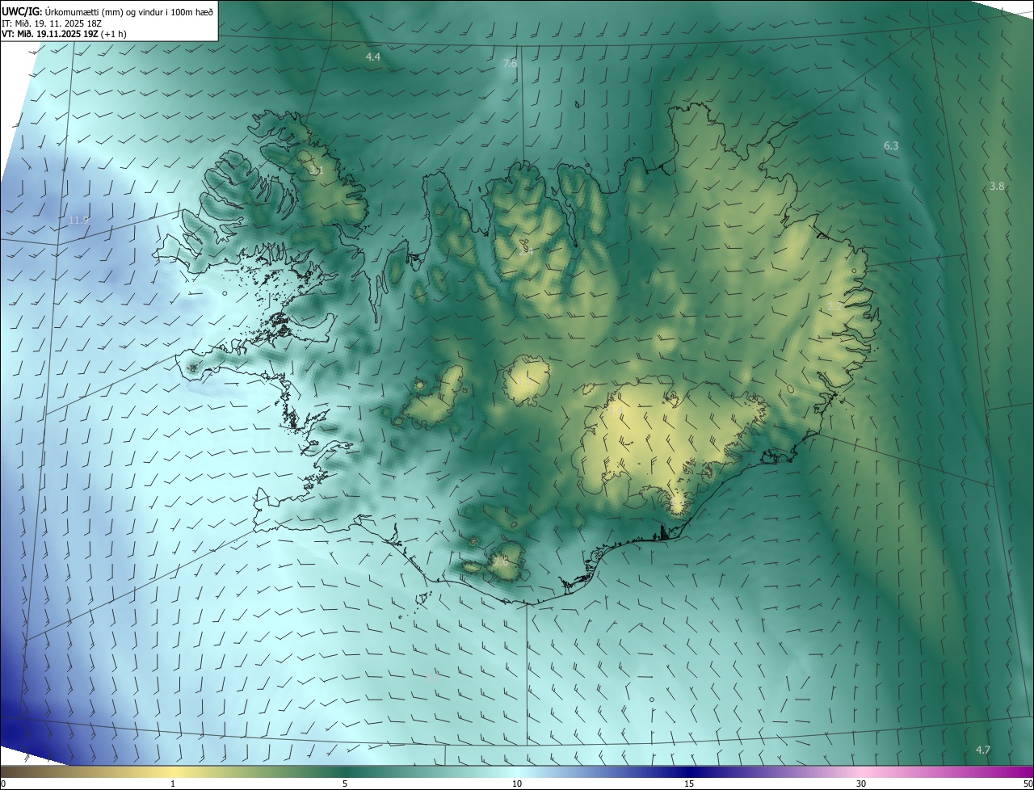This screenshot has height=790, width=1034.
Task: Click the 2.4 value in northern Iceland
Action: pyautogui.click(x=526, y=250)
